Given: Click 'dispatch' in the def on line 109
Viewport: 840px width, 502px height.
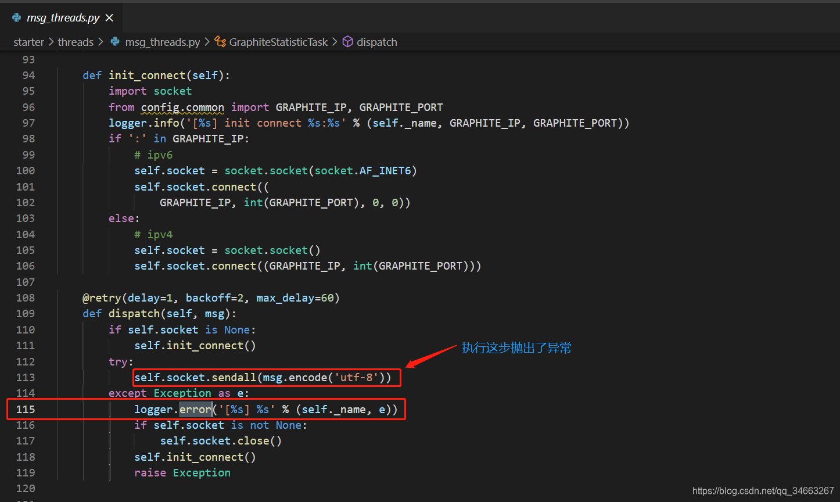Looking at the screenshot, I should point(134,314).
